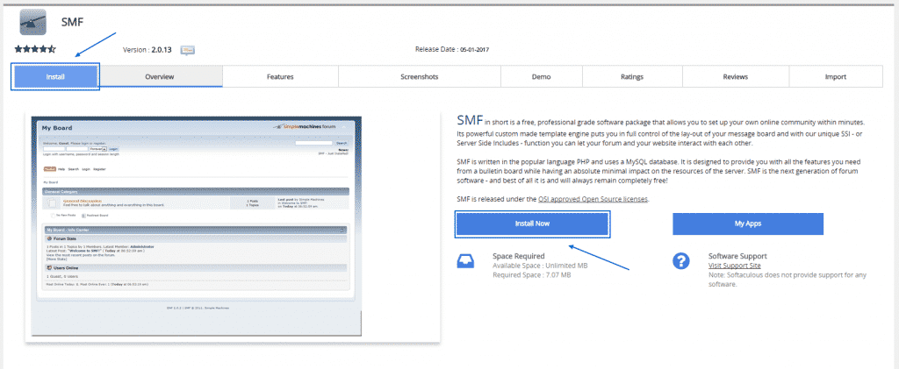Screen dimensions: 899x369
Task: Click the Available Space Unlimited MB text
Action: (540, 266)
